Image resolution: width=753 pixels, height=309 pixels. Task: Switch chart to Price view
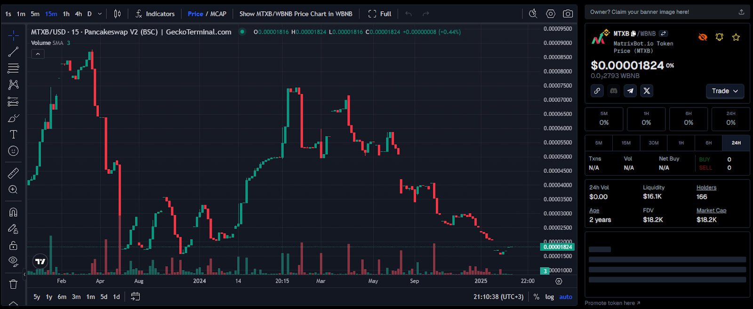[195, 14]
